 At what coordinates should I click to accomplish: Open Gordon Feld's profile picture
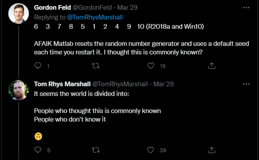click(x=18, y=14)
